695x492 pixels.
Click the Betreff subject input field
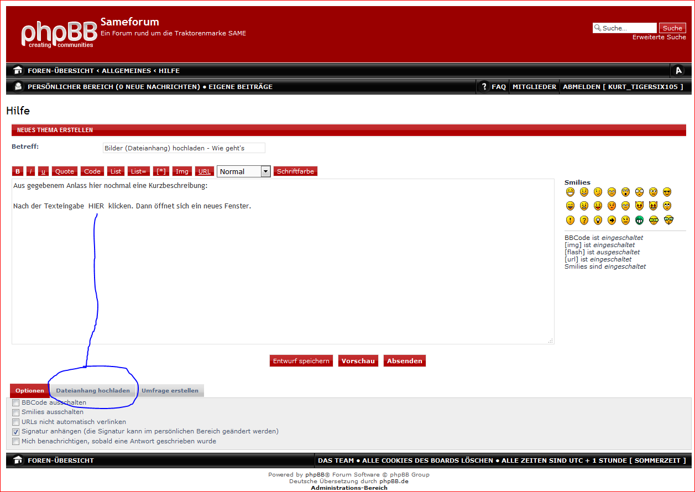(184, 148)
